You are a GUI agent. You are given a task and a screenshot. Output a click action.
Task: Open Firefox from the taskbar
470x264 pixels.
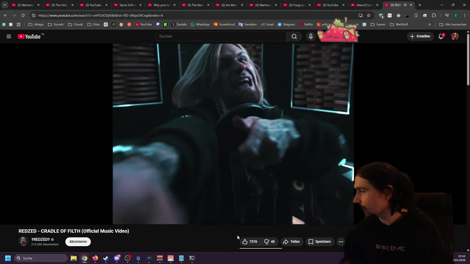pyautogui.click(x=95, y=258)
